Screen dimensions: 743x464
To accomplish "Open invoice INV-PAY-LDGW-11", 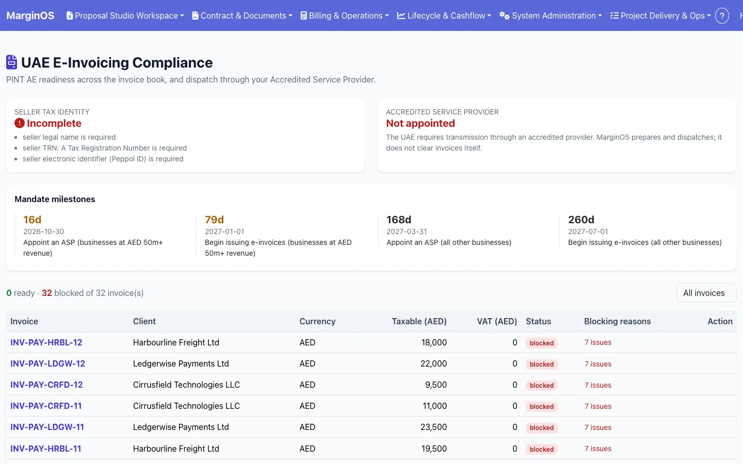I will tap(47, 427).
